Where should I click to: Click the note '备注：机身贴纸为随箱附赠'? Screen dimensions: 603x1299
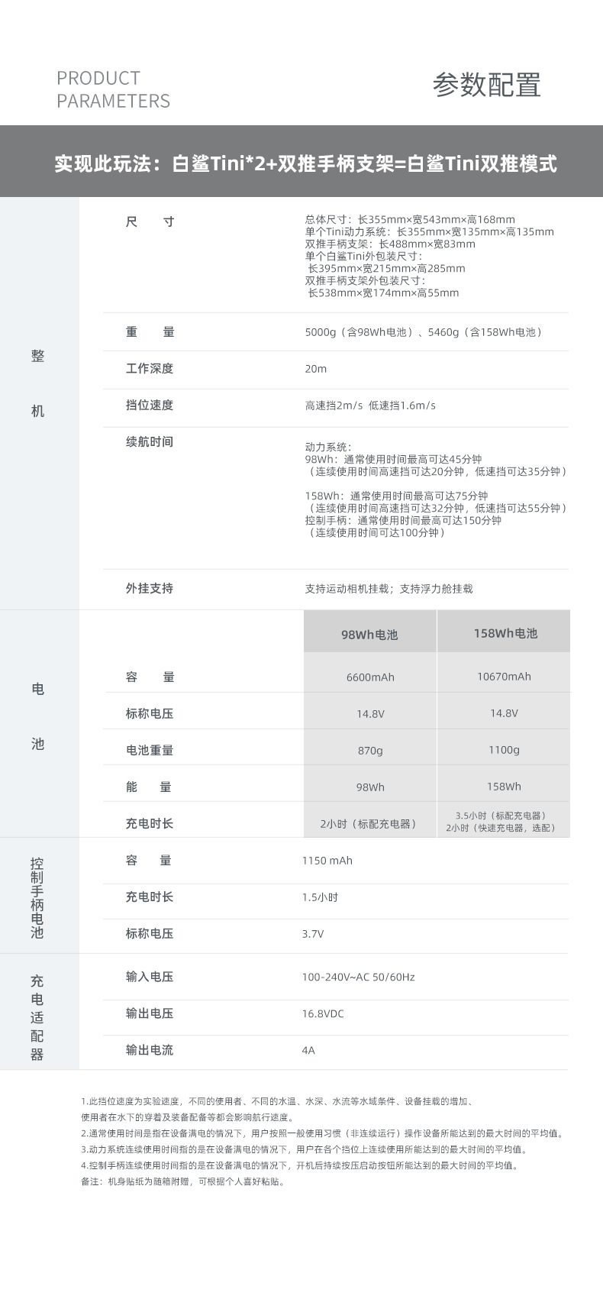(x=183, y=1181)
